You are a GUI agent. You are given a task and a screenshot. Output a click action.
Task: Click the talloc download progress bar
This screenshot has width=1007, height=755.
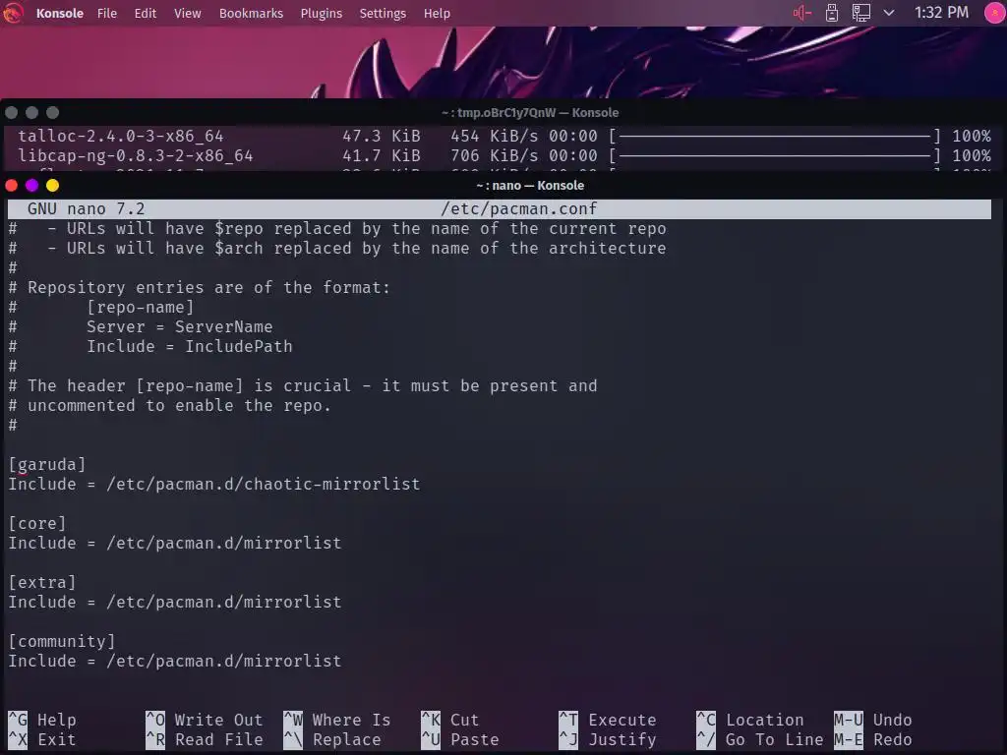(775, 136)
